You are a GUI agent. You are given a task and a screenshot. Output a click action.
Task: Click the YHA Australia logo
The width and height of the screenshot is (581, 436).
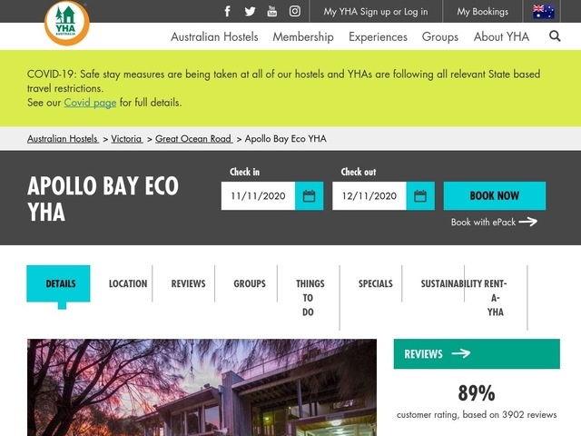click(66, 23)
